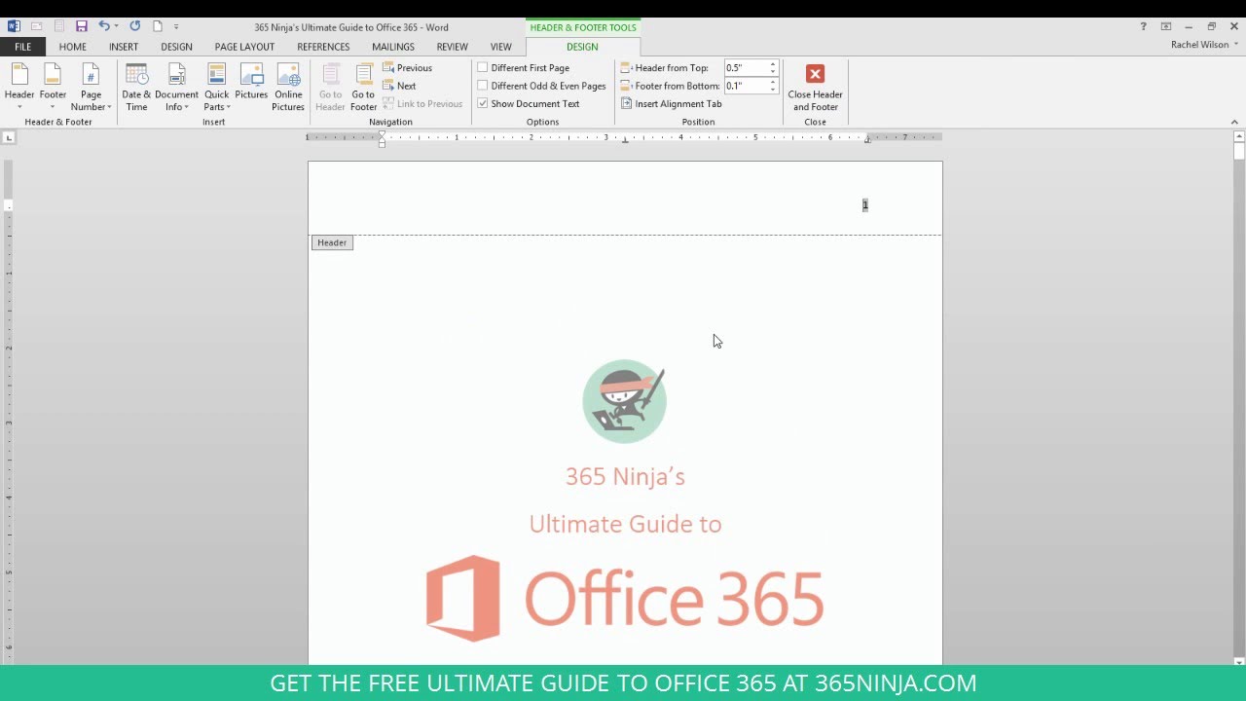Image resolution: width=1246 pixels, height=701 pixels.
Task: Click the tab stop selector on ruler
Action: click(9, 138)
